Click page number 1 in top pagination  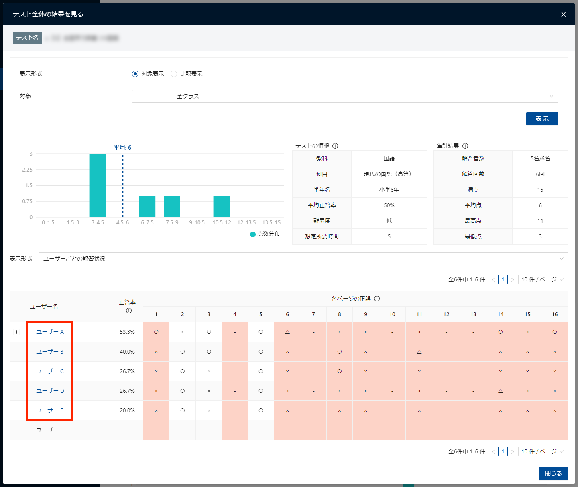coord(503,279)
